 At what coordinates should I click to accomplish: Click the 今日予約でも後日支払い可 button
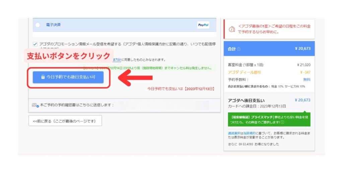(x=68, y=77)
